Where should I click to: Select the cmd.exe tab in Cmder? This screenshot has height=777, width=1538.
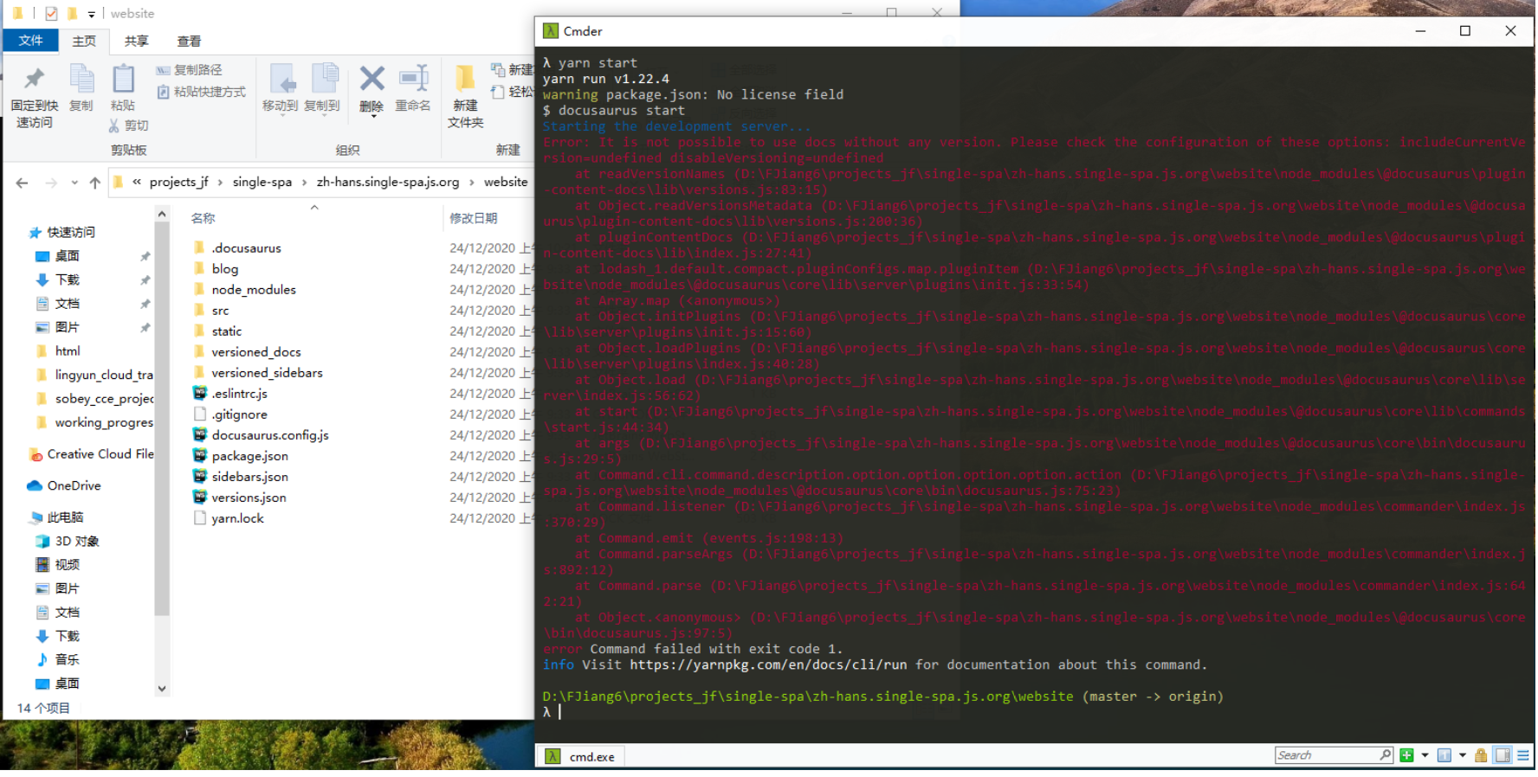click(x=581, y=756)
